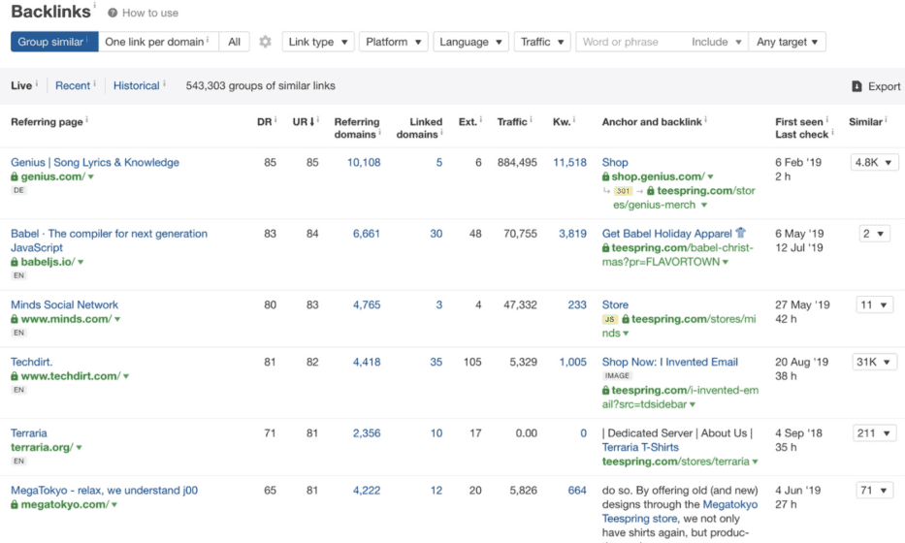Viewport: 905px width, 543px height.
Task: Click the 301 redirect badge in Genius row
Action: coord(623,191)
